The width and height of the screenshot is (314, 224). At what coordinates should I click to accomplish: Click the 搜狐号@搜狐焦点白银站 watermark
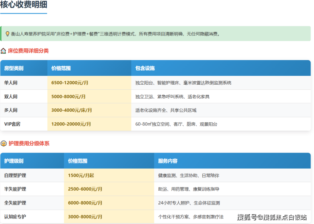[272, 217]
